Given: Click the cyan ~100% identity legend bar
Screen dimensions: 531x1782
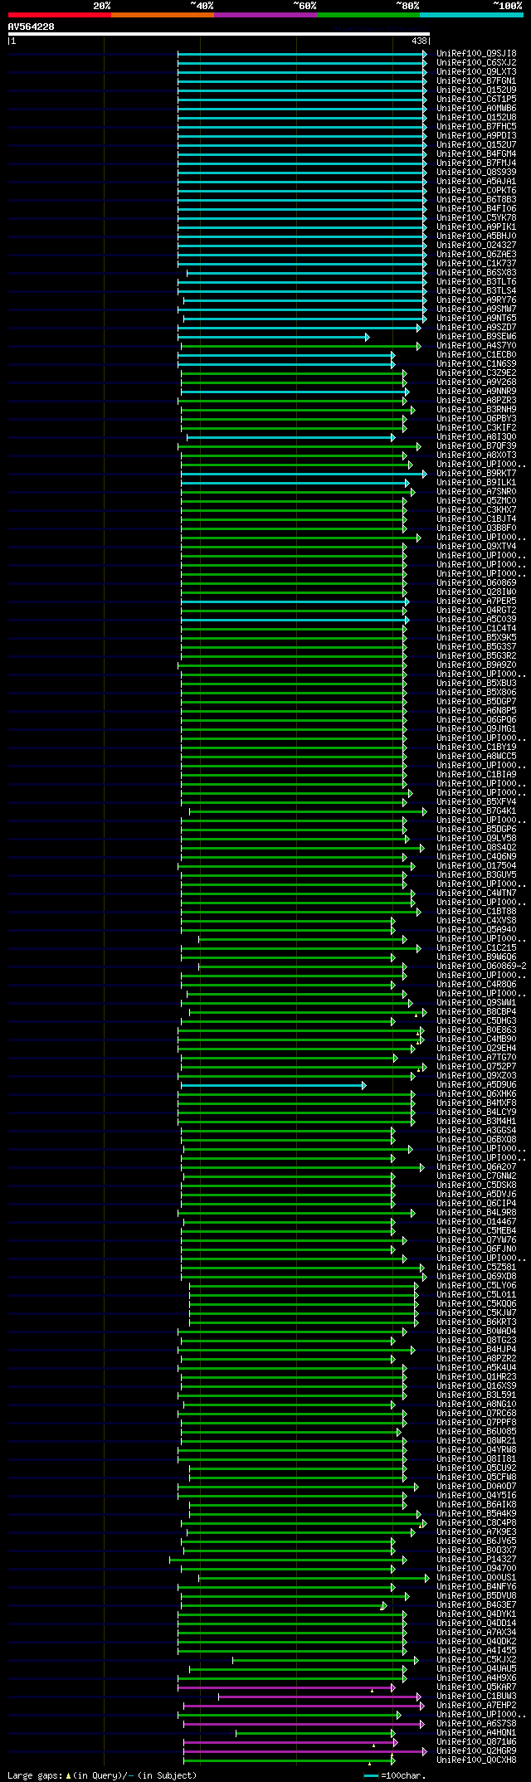Looking at the screenshot, I should click(471, 15).
